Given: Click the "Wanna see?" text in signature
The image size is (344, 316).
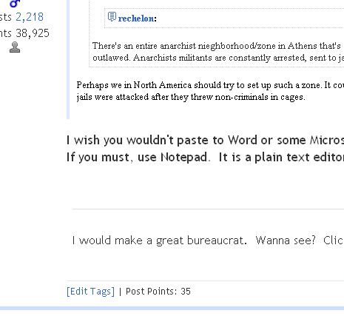Looking at the screenshot, I should 286,241.
